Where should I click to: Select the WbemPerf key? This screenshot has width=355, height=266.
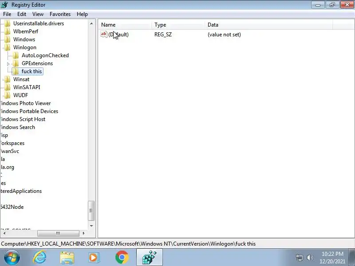click(x=26, y=31)
